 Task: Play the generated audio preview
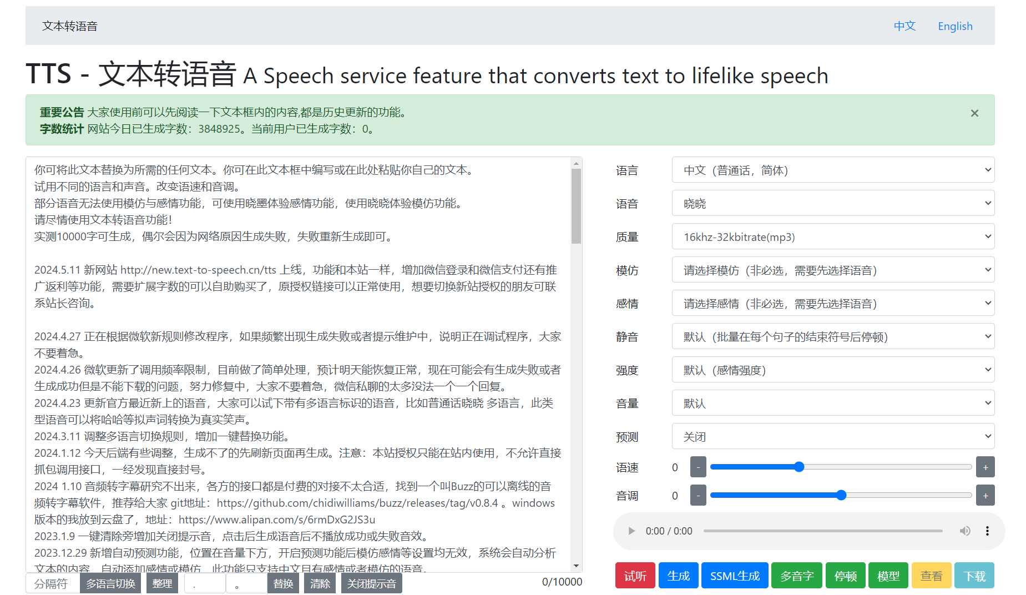point(631,531)
